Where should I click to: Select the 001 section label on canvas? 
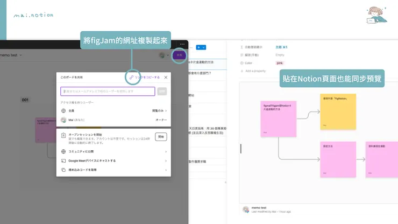[x=25, y=100]
